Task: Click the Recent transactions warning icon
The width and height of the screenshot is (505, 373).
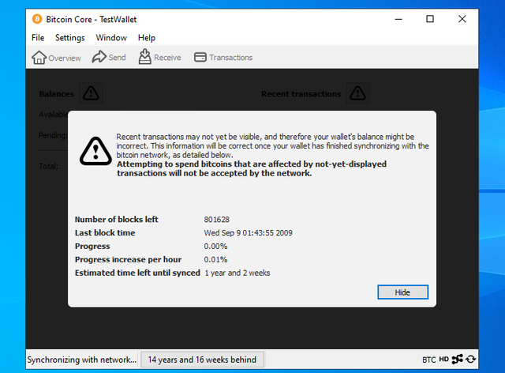Action: (357, 93)
